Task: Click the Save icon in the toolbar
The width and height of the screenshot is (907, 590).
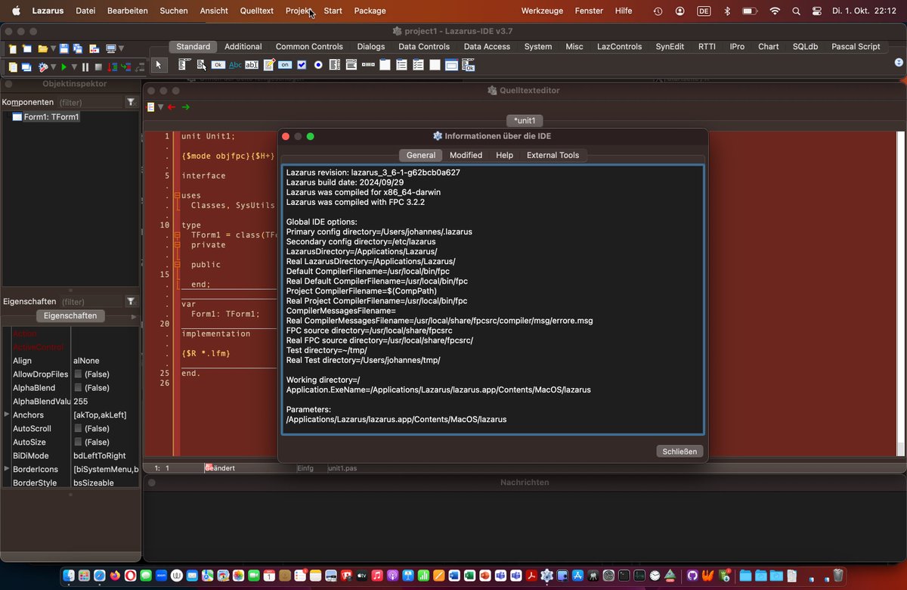Action: (63, 48)
